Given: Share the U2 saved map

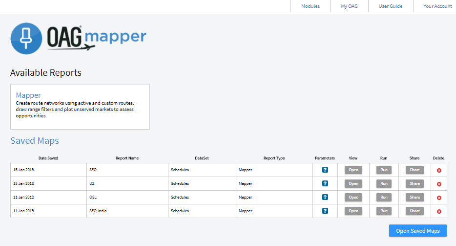Looking at the screenshot, I should tap(415, 183).
